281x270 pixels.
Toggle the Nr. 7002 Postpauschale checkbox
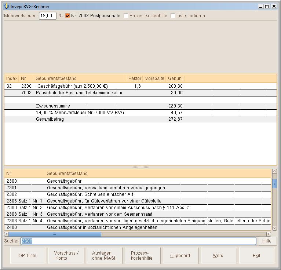tap(67, 15)
